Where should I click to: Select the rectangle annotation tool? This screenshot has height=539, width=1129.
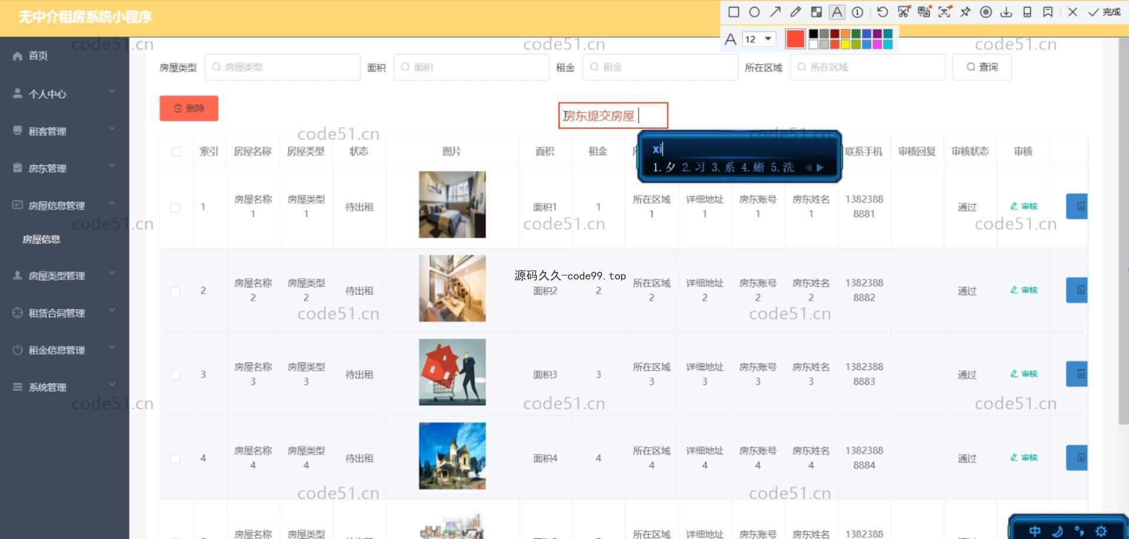[734, 12]
